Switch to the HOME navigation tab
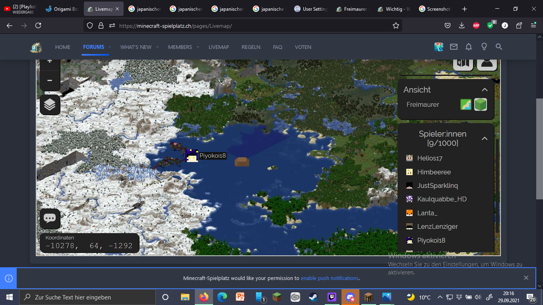This screenshot has width=543, height=305. [x=62, y=47]
